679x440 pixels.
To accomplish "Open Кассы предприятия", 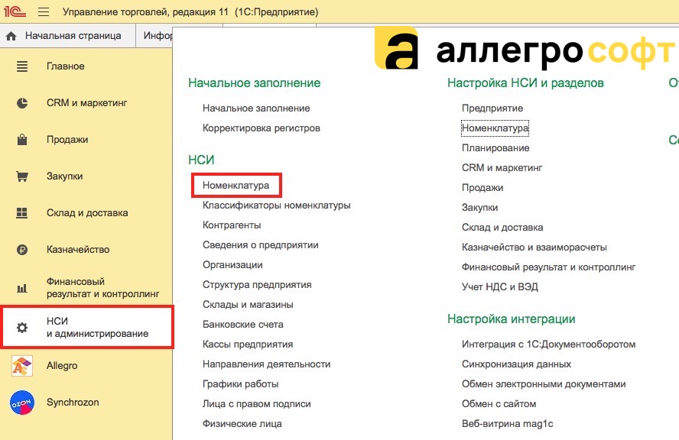I will pyautogui.click(x=248, y=345).
